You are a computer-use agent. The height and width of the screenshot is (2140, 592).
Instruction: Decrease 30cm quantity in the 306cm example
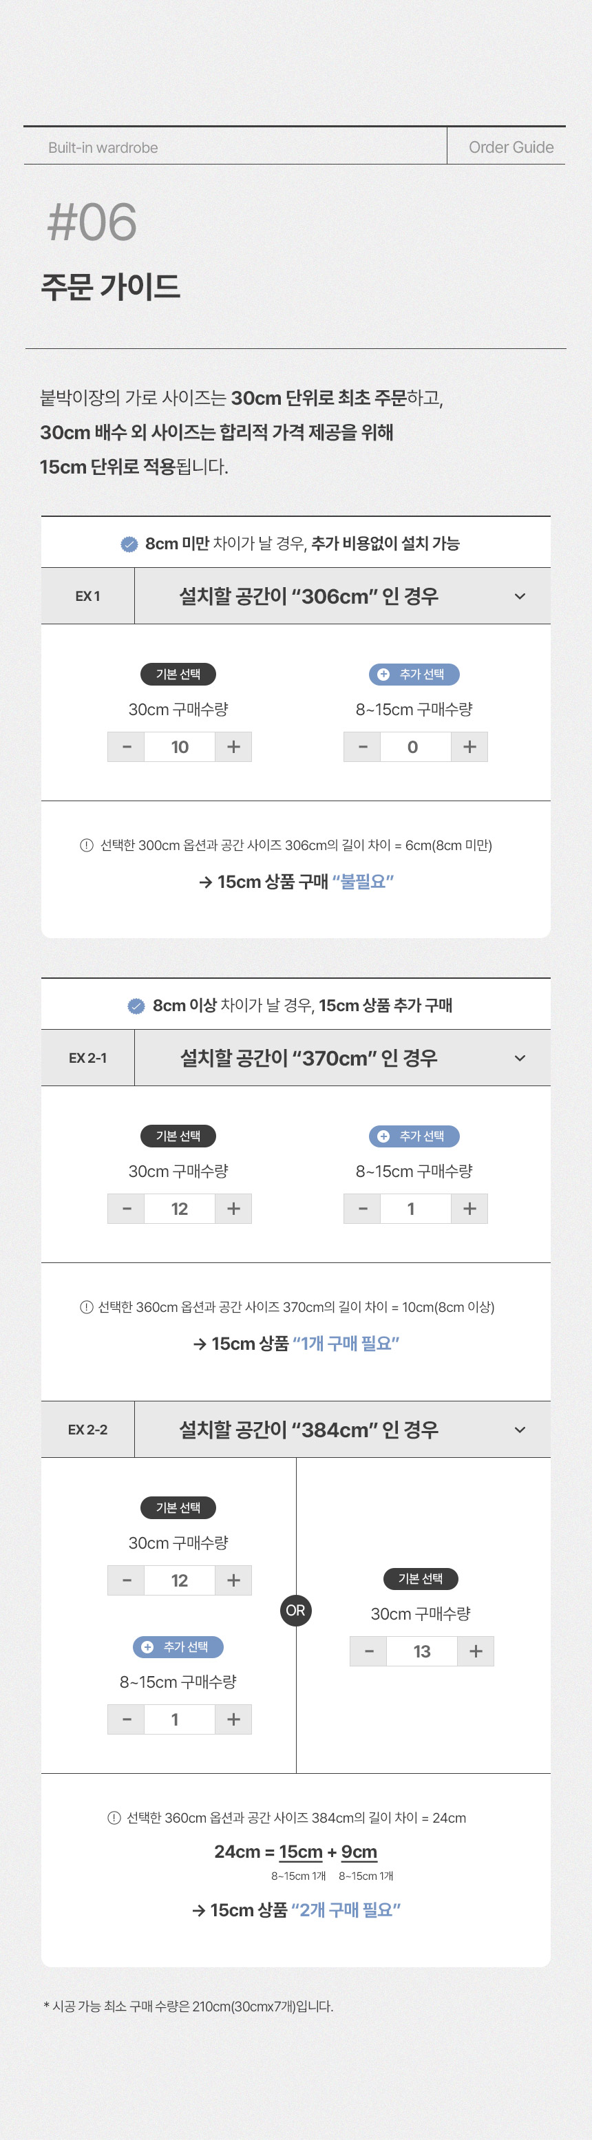pos(126,747)
